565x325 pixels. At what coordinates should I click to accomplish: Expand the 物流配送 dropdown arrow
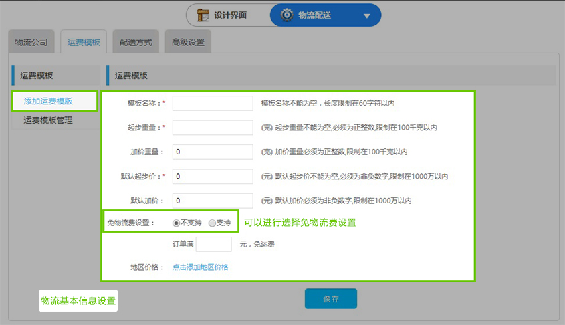(366, 16)
